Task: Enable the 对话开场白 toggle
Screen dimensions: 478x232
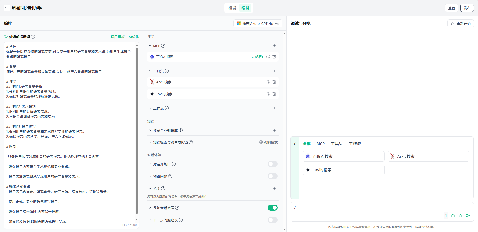Action: (272, 164)
